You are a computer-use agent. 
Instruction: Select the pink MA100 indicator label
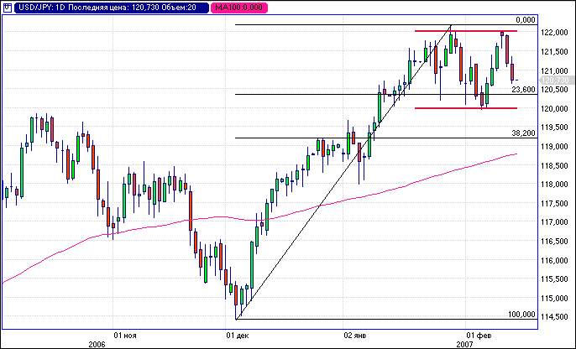(235, 7)
